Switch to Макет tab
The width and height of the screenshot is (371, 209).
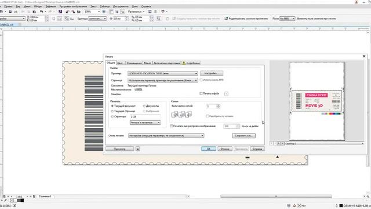[x=147, y=63]
